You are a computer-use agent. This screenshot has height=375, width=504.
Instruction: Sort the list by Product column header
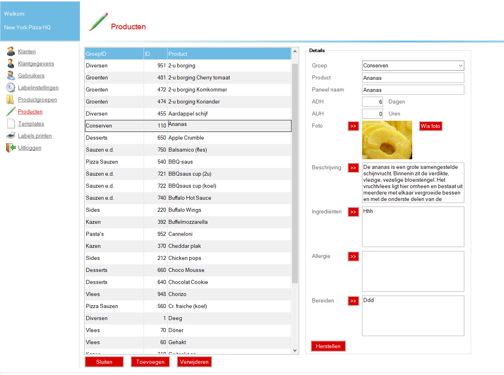coord(229,54)
